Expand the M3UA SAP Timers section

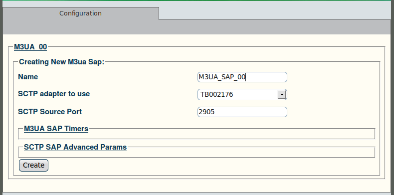pyautogui.click(x=56, y=129)
